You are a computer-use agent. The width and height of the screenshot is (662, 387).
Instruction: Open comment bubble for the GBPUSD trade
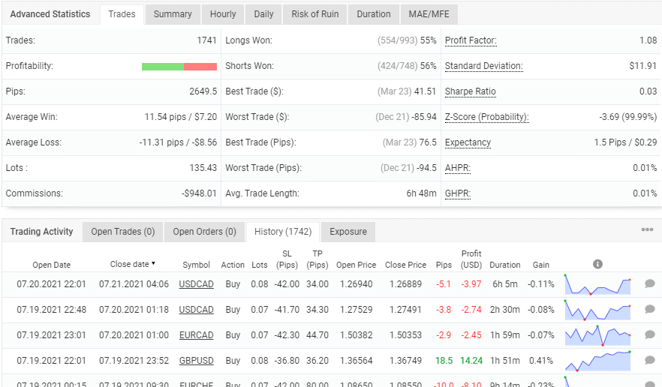[650, 361]
